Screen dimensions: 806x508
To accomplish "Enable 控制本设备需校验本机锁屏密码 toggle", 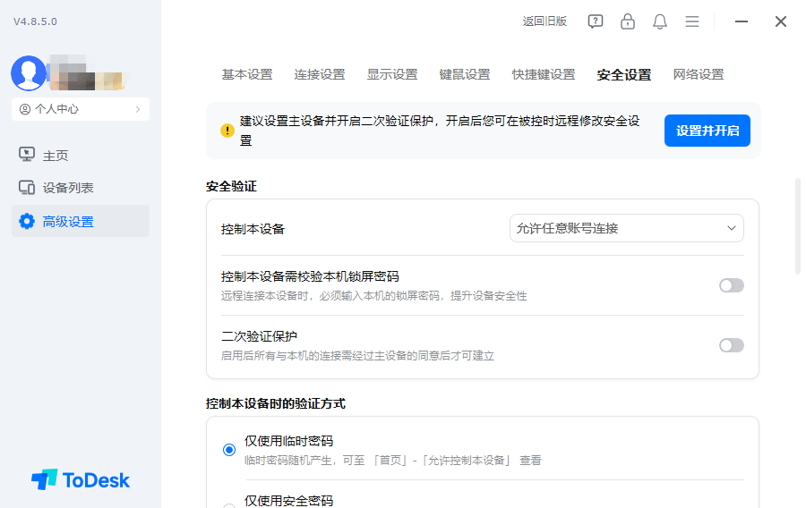I will click(x=731, y=285).
